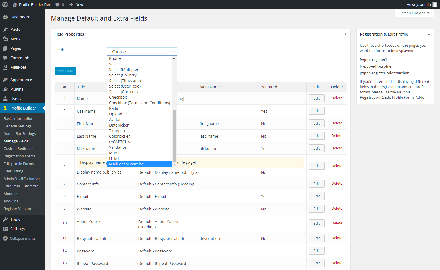Screen dimensions: 440x270
Task: Edit the Username field row
Action: pyautogui.click(x=317, y=111)
